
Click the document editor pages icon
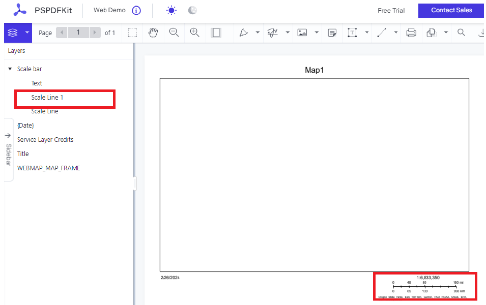coord(432,33)
